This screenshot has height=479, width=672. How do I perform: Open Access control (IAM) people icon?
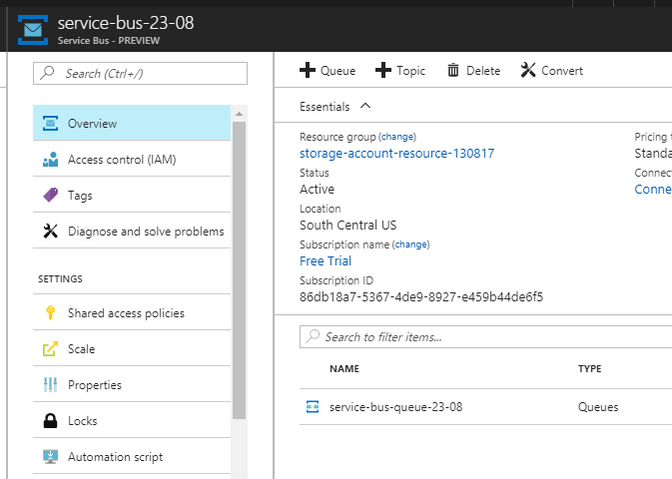[x=50, y=160]
